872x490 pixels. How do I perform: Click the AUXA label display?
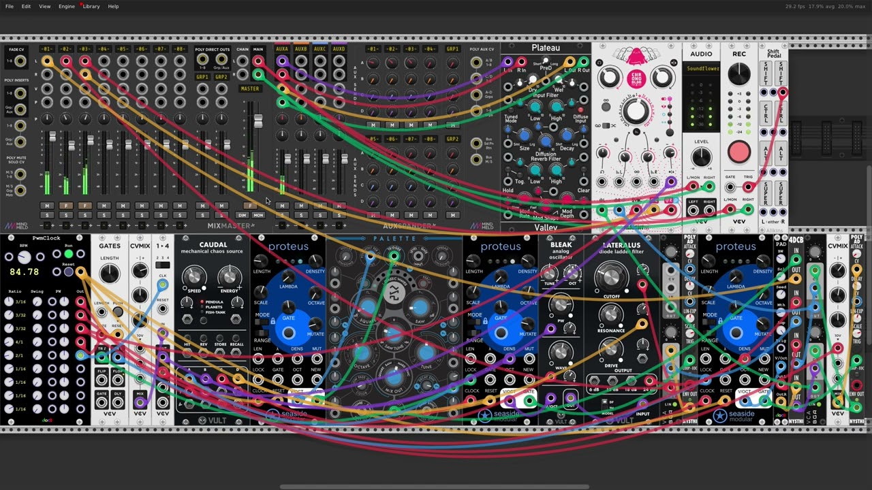pos(282,49)
